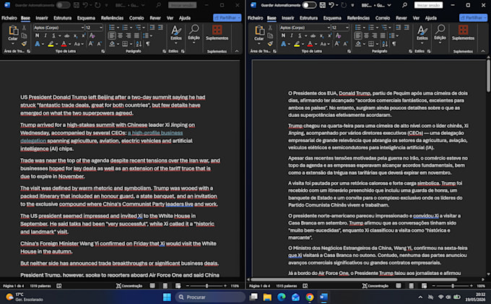Click Italic icon in right Word window

[292, 35]
